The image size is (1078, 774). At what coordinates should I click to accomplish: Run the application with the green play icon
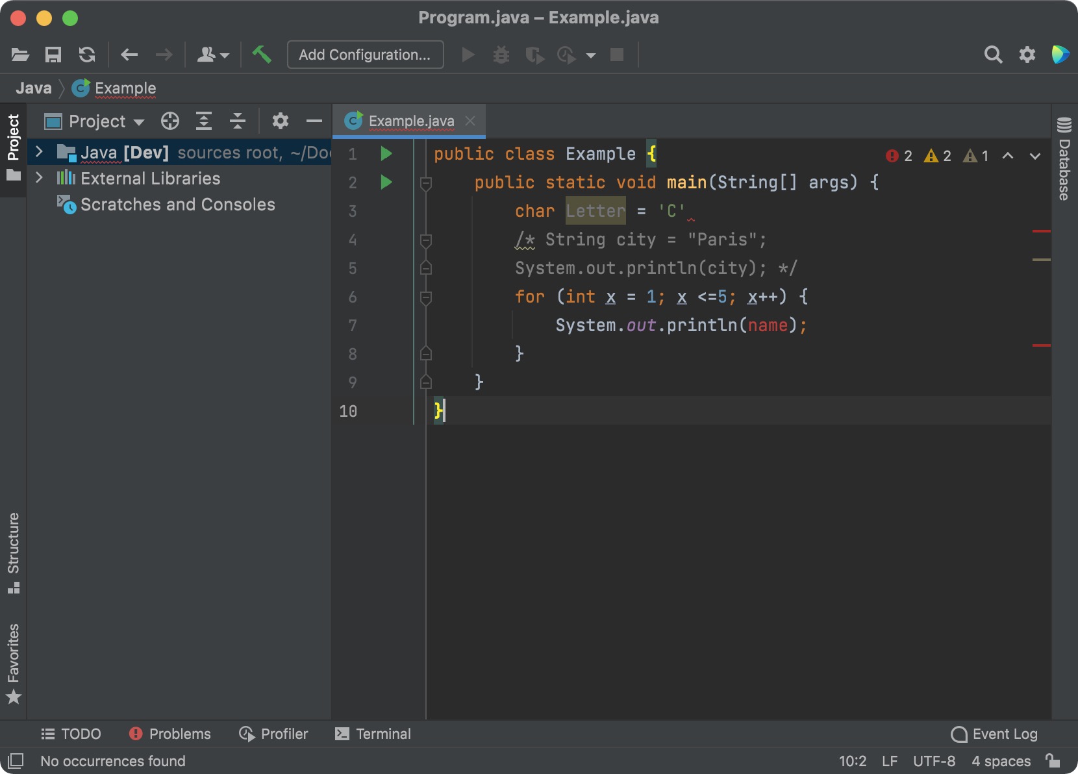pos(468,55)
